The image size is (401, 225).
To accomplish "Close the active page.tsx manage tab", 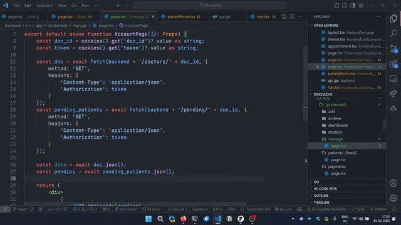I will coord(153,17).
